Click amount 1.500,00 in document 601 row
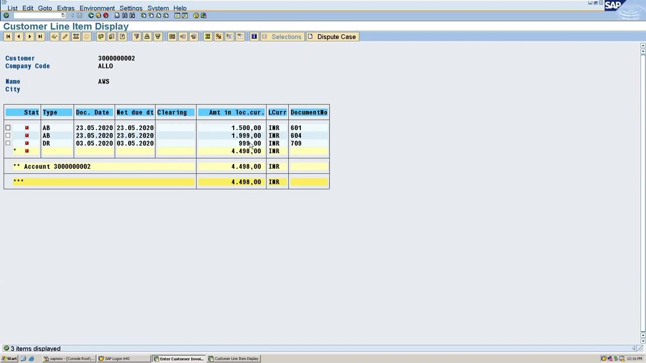This screenshot has width=646, height=363. 246,128
